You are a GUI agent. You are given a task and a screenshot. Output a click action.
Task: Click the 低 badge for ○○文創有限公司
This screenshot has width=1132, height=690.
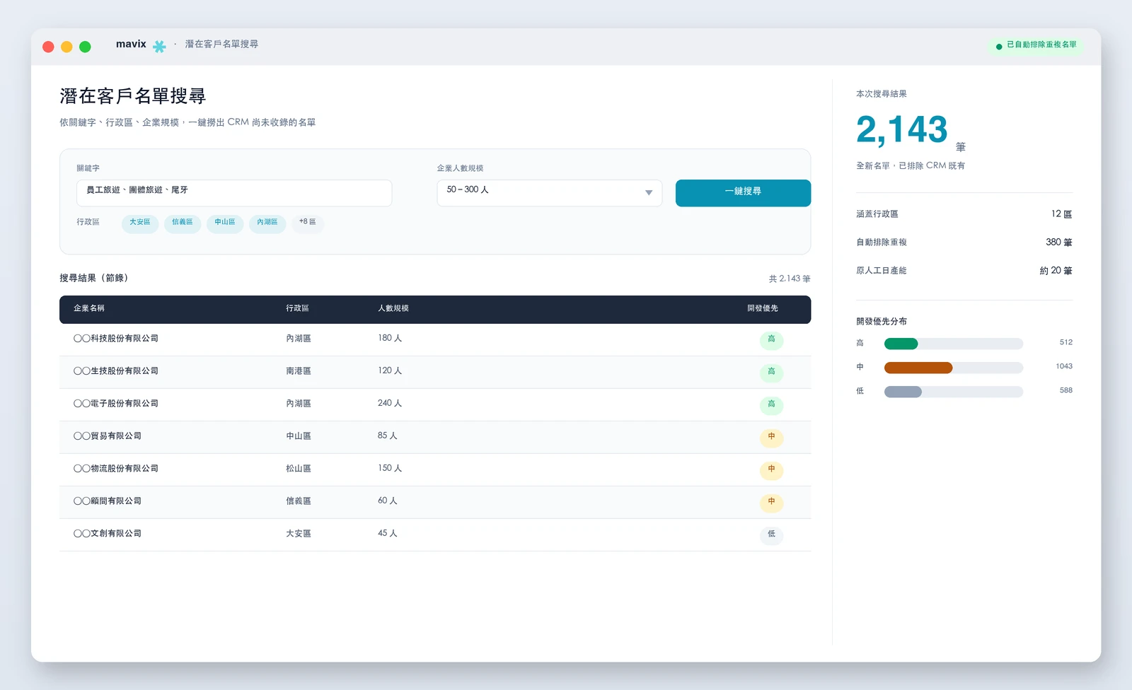coord(771,535)
